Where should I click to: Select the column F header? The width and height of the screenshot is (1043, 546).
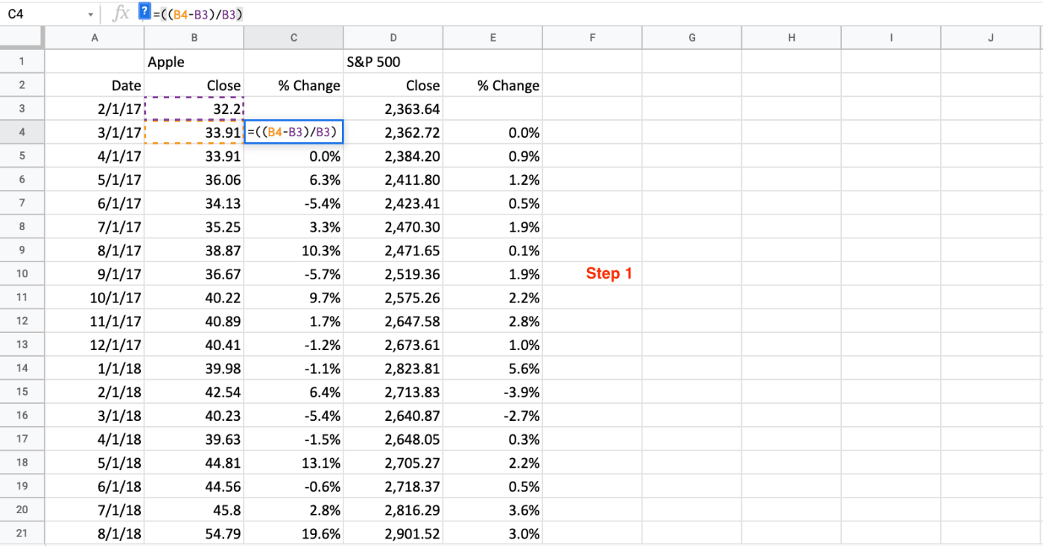[x=592, y=38]
